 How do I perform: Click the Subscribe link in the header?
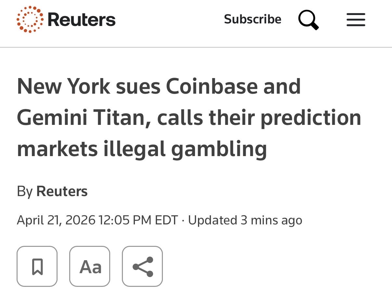(x=253, y=19)
